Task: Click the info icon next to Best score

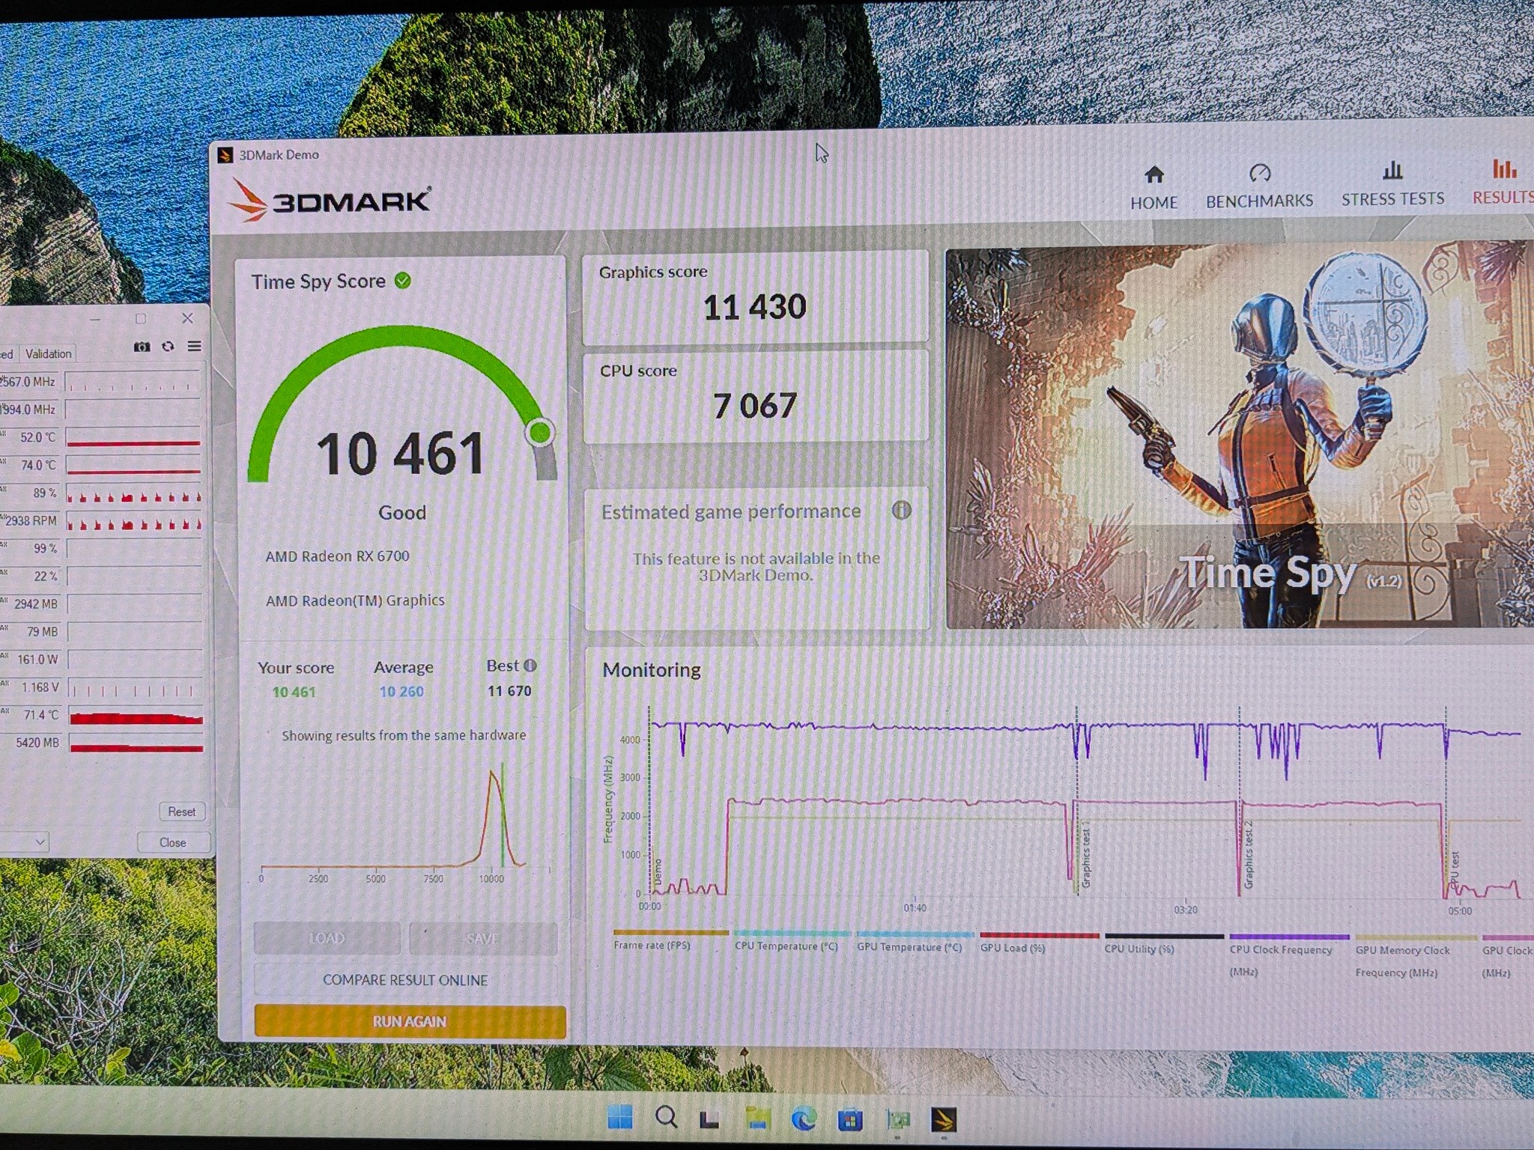Action: pyautogui.click(x=530, y=666)
